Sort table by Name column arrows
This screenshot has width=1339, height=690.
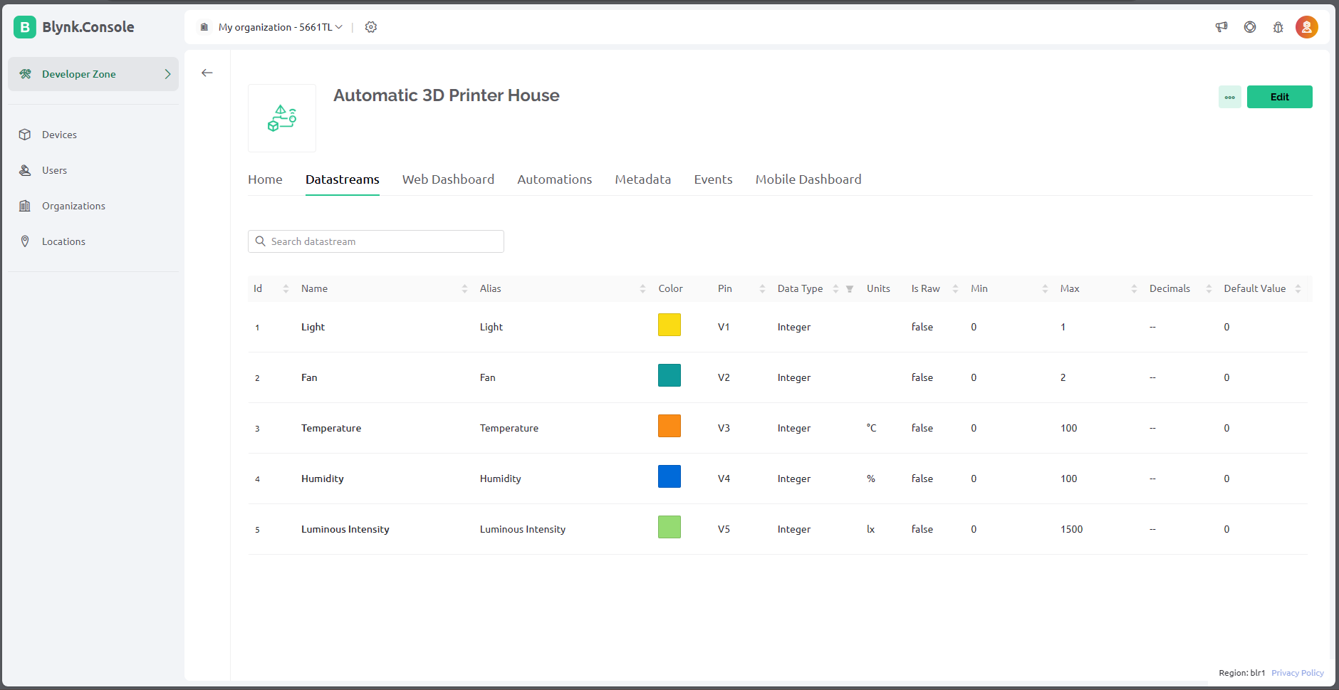click(x=464, y=288)
